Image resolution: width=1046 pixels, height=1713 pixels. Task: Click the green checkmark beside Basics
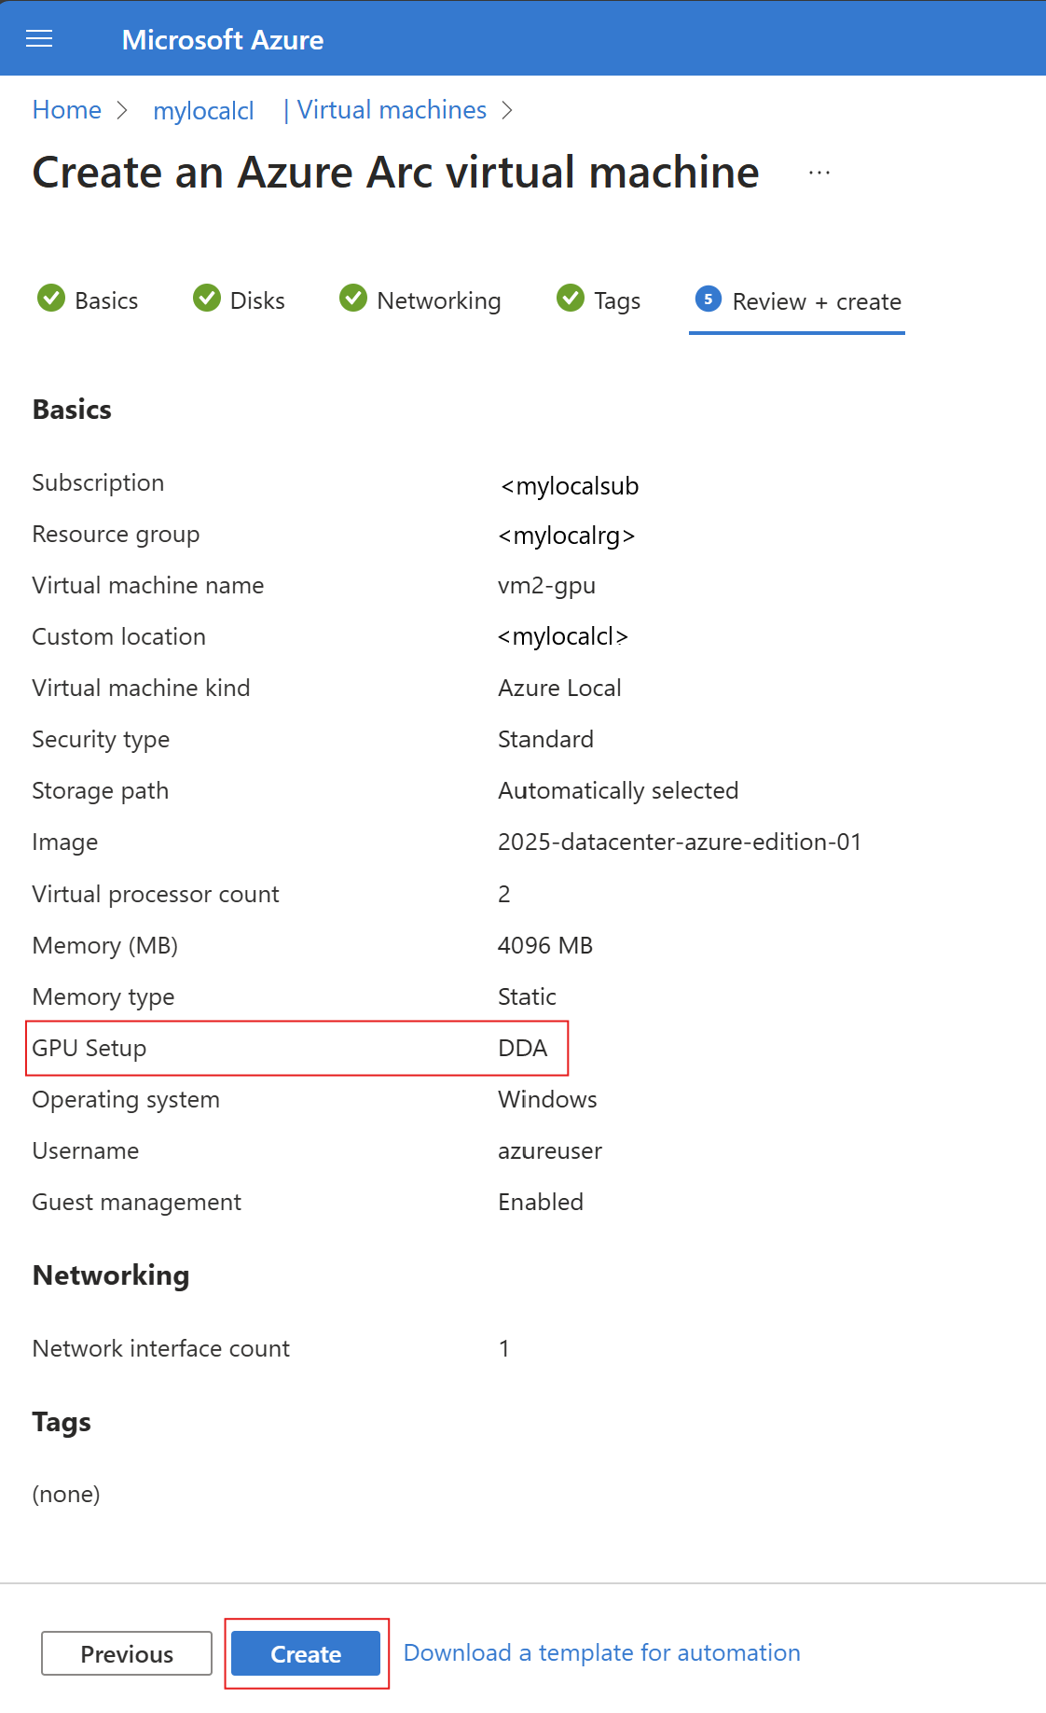tap(50, 299)
